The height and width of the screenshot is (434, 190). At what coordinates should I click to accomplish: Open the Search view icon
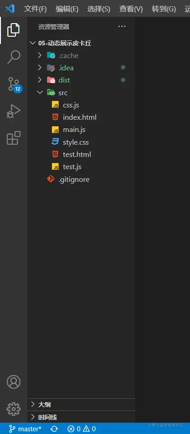pyautogui.click(x=13, y=57)
